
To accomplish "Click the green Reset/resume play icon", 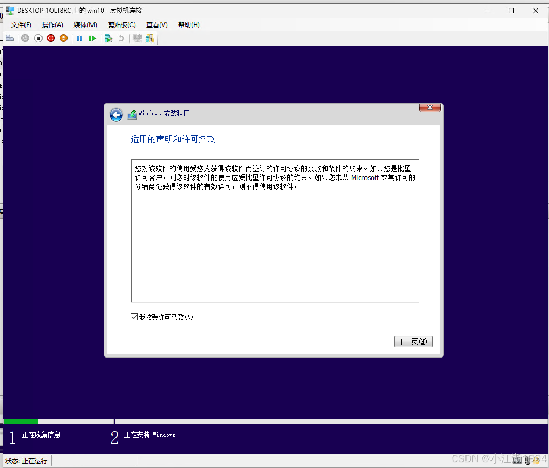I will 93,38.
